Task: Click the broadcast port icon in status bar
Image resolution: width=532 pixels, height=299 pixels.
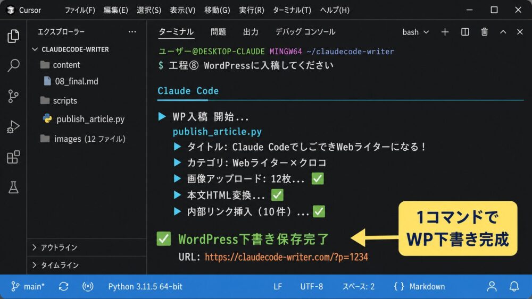Action: click(88, 286)
